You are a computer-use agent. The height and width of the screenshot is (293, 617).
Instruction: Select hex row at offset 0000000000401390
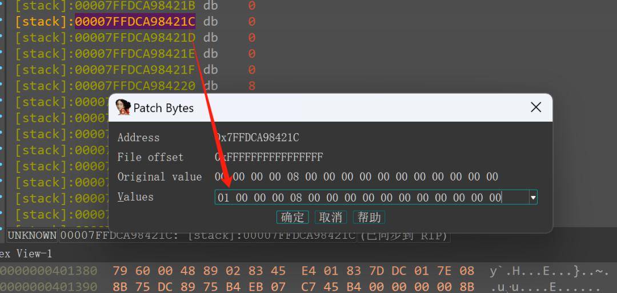pos(303,286)
